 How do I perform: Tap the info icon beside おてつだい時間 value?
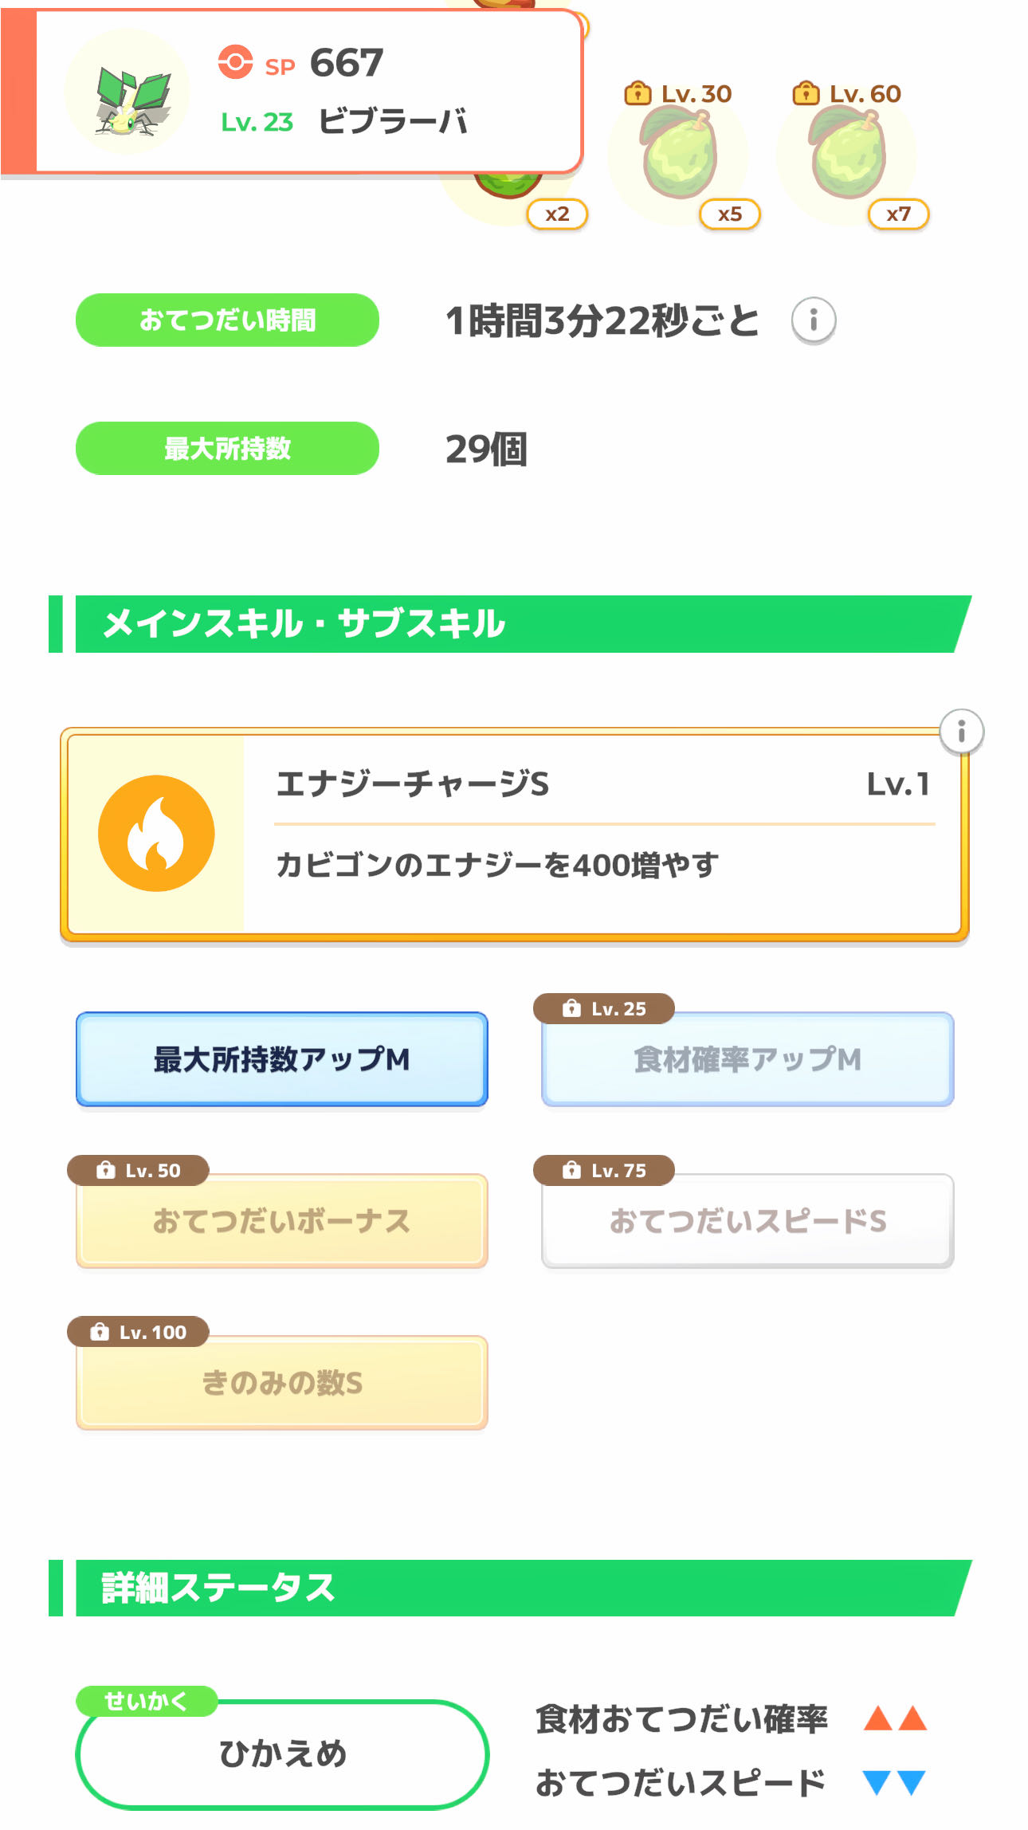813,320
